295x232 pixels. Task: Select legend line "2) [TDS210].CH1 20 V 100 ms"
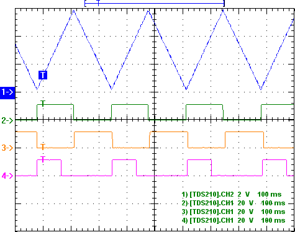click(234, 203)
